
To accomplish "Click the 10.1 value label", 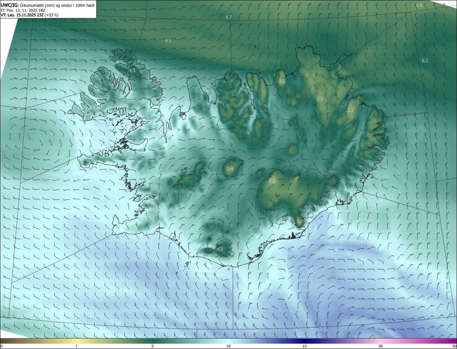I will [119, 292].
